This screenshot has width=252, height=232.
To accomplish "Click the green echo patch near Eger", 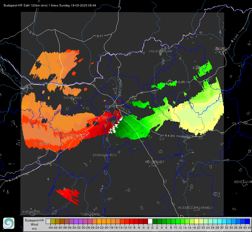I will pos(205,69).
